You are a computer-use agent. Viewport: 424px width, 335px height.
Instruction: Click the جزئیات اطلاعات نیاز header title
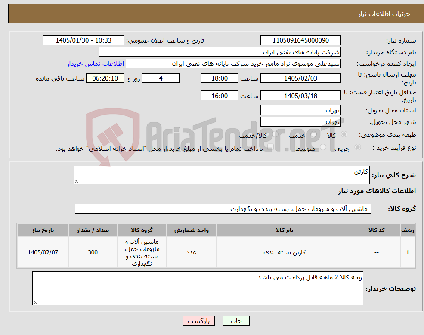pyautogui.click(x=384, y=14)
